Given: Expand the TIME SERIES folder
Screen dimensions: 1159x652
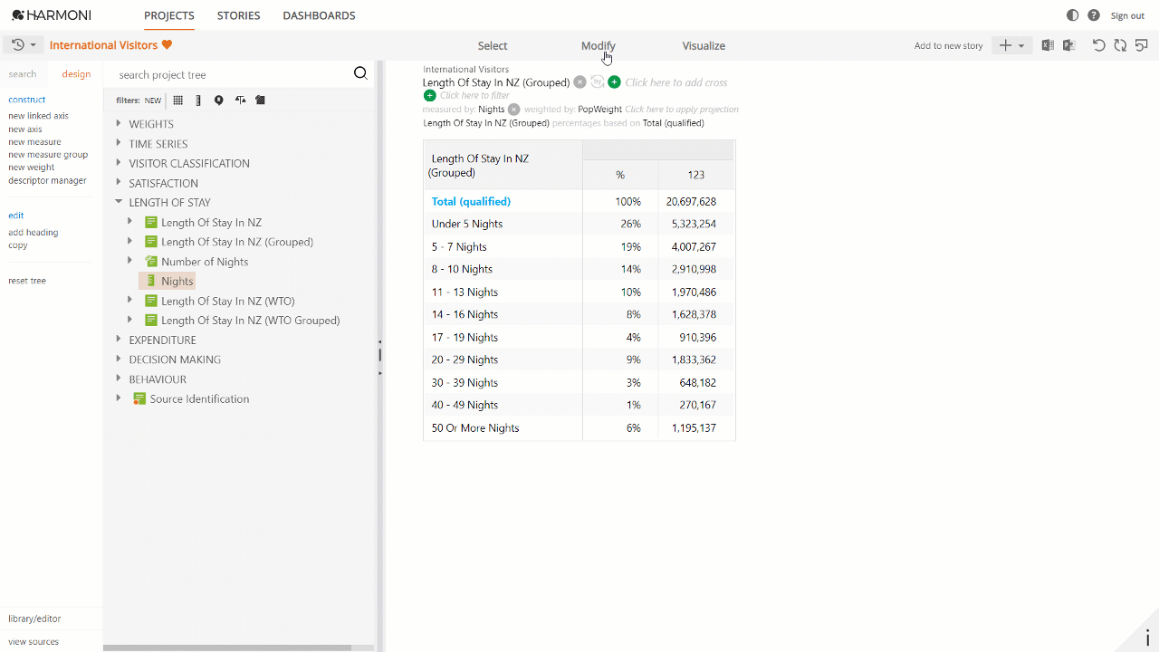Looking at the screenshot, I should click(x=119, y=143).
